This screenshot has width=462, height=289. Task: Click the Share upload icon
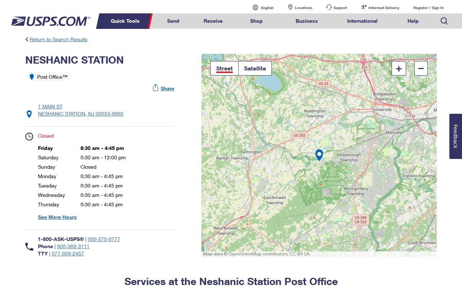pos(156,88)
